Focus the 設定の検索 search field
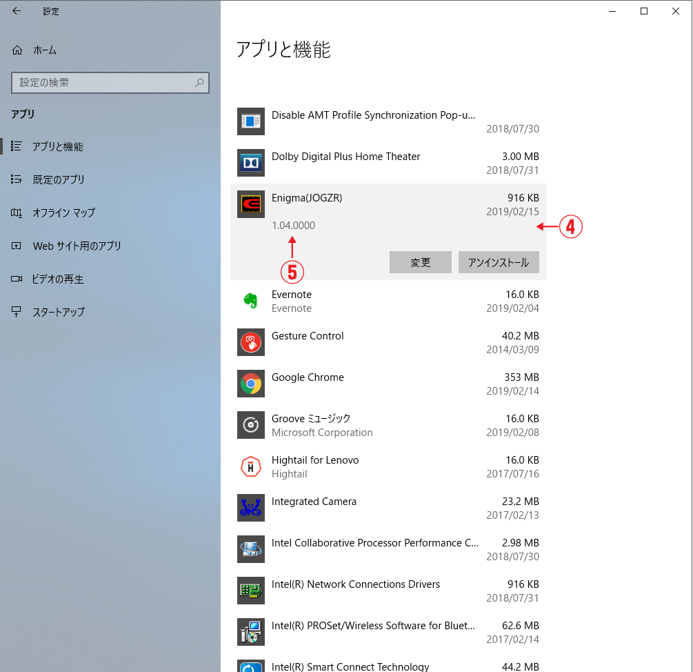 click(110, 83)
